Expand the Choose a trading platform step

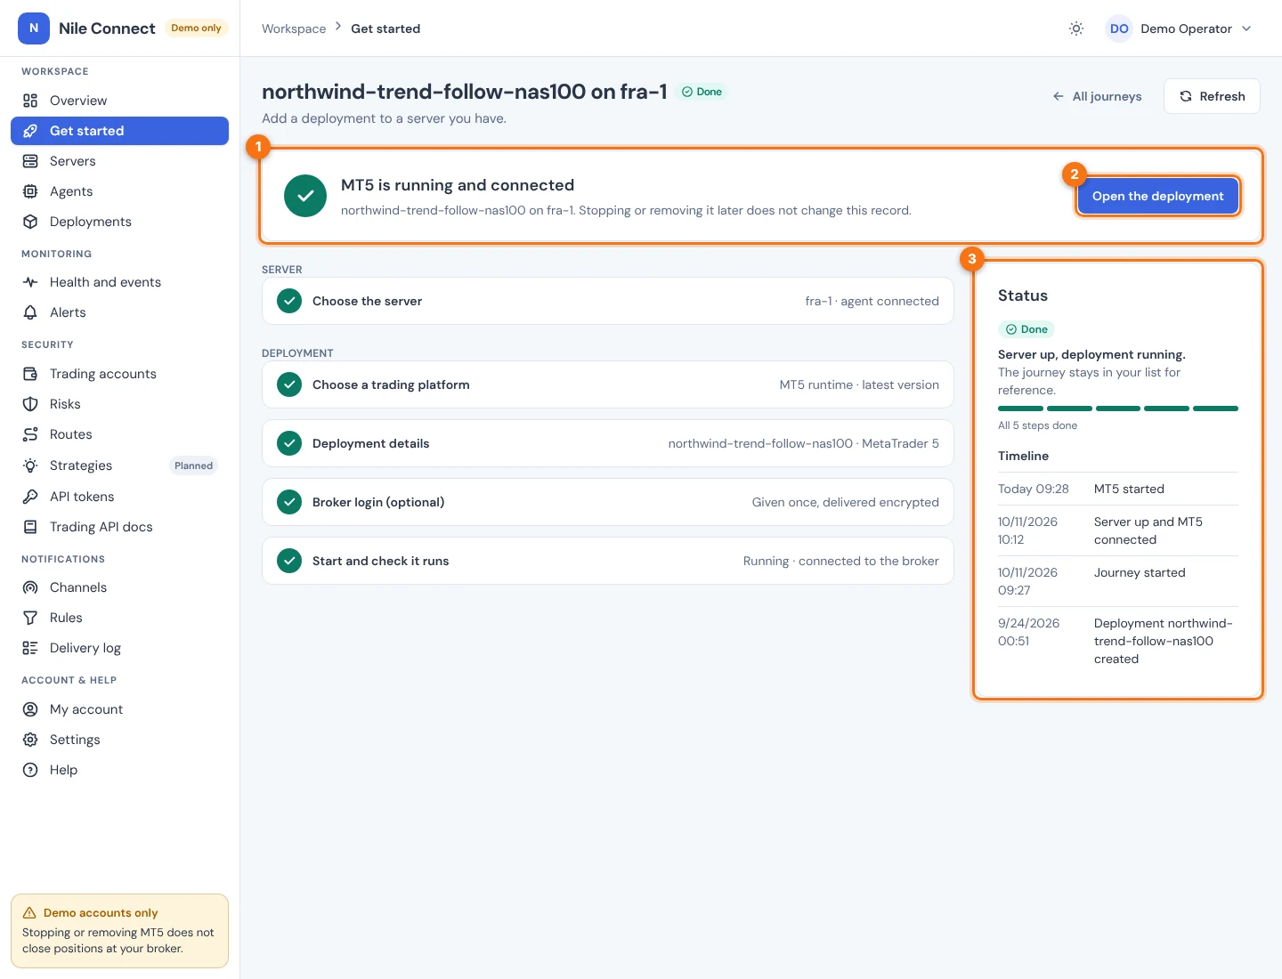(608, 384)
